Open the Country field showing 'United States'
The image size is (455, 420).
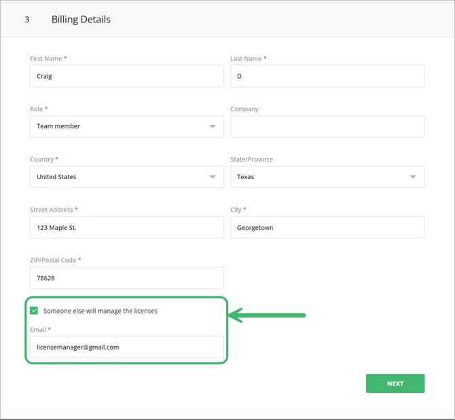tap(115, 177)
